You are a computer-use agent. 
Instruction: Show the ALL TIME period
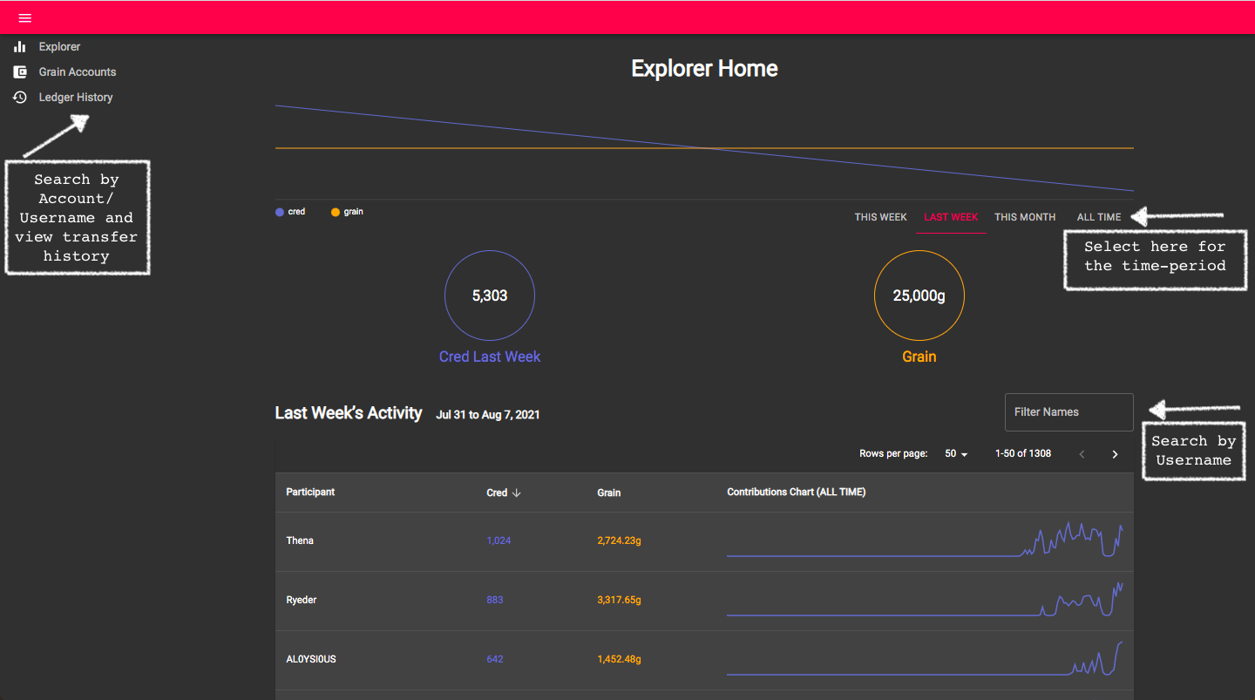1099,217
